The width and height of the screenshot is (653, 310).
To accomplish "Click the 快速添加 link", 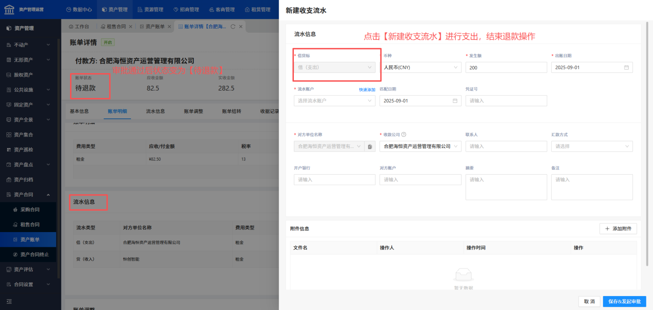I will pos(367,90).
